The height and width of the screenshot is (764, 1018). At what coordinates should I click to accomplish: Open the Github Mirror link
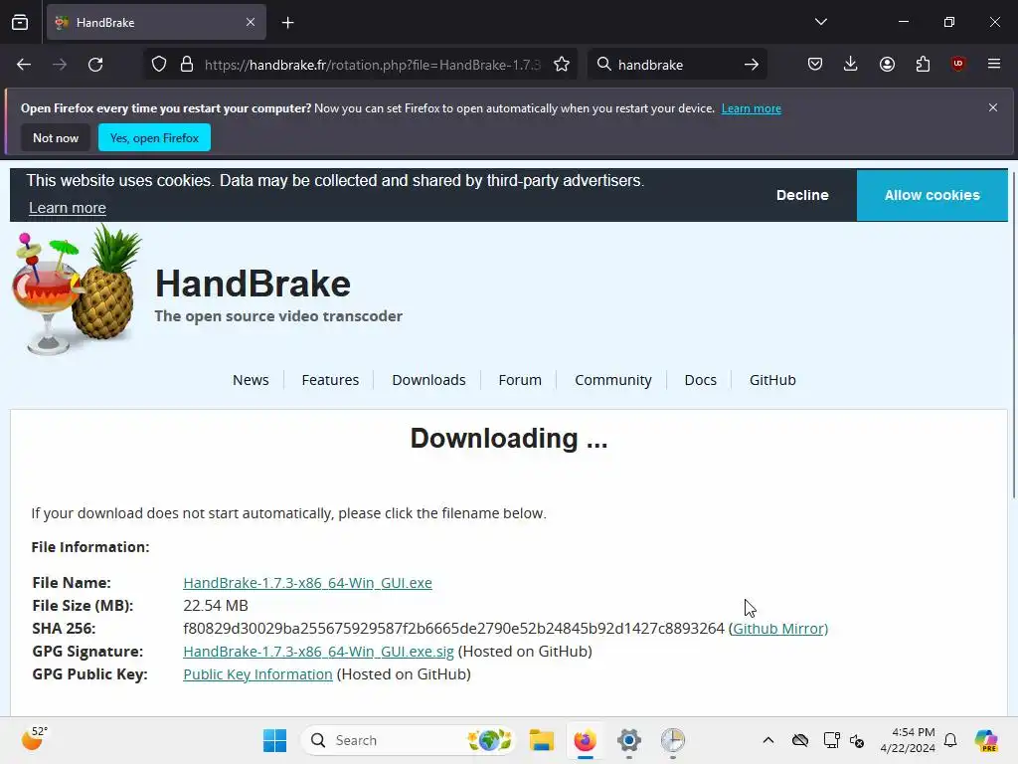pos(780,629)
